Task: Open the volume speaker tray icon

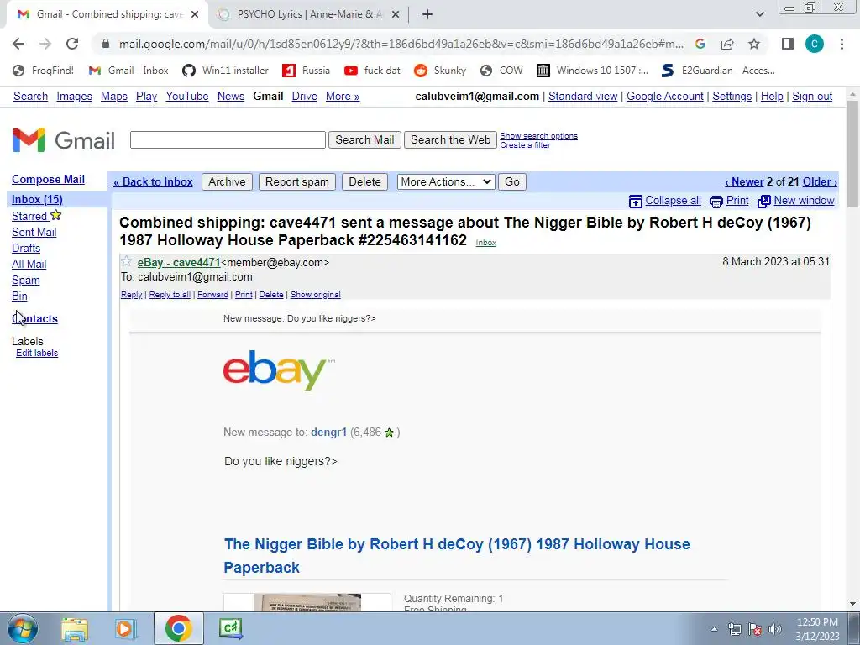Action: 775,629
